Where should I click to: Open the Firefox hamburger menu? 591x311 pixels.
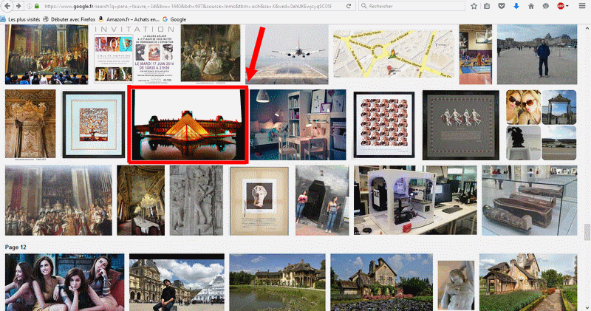point(582,6)
